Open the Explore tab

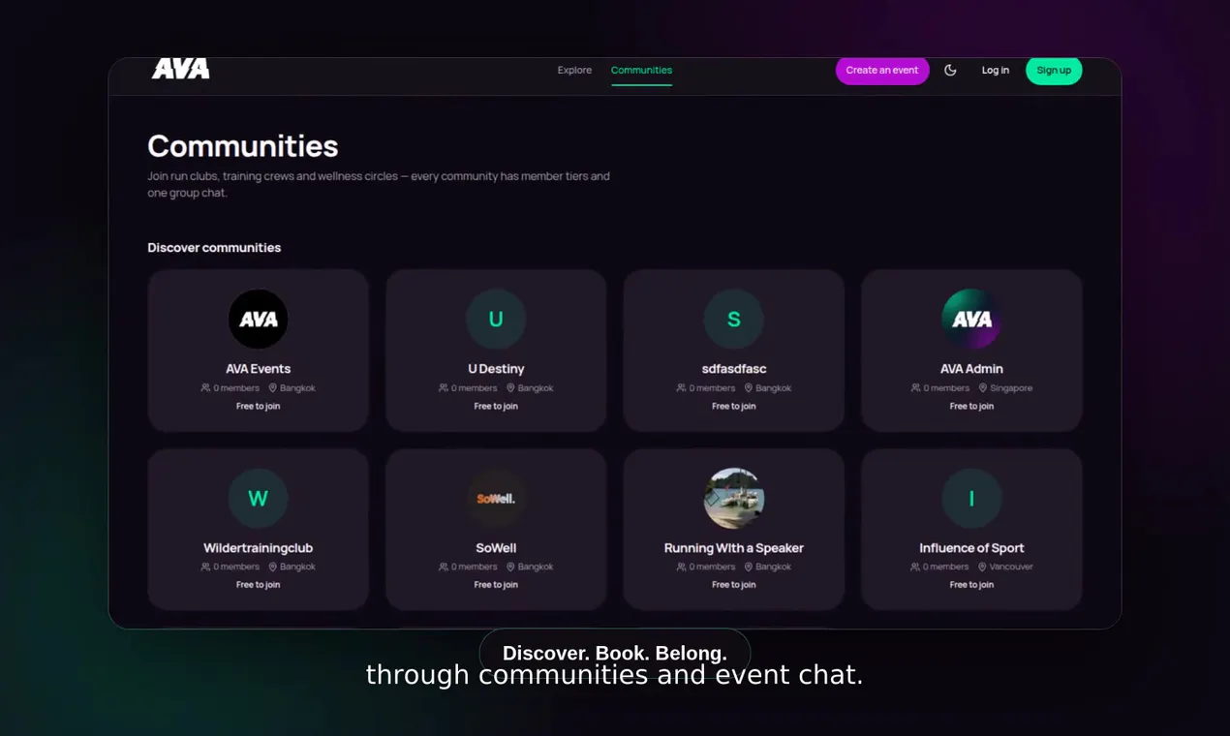click(574, 70)
